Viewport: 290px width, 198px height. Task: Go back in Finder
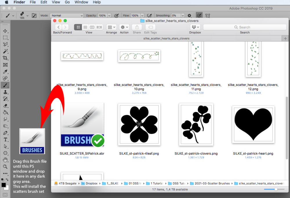(x=59, y=27)
